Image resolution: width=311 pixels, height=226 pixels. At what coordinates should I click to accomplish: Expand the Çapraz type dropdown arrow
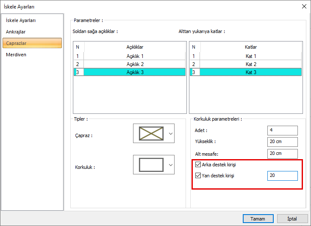point(171,134)
